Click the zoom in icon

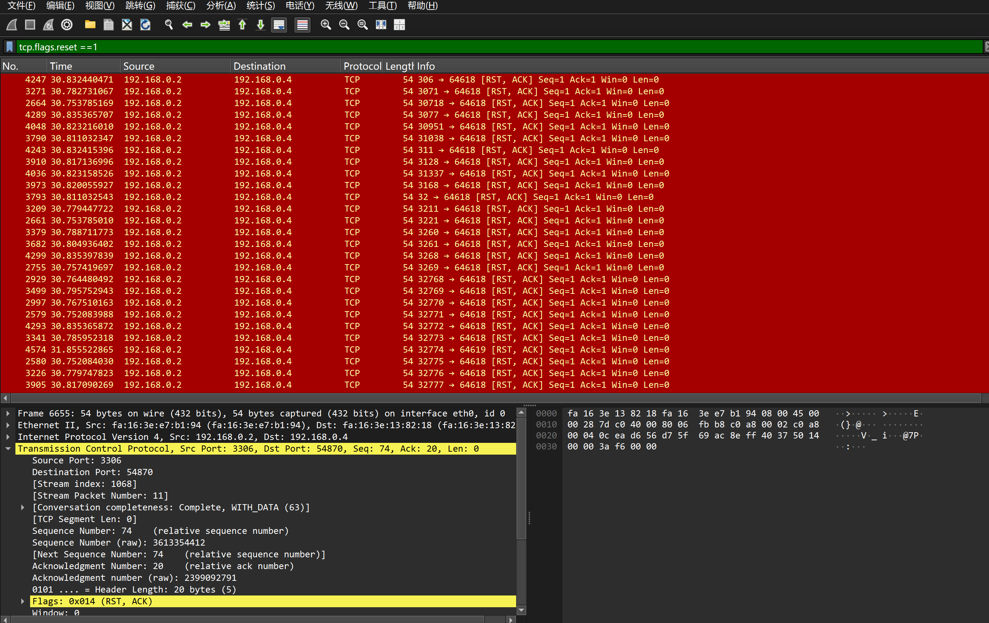pos(326,25)
